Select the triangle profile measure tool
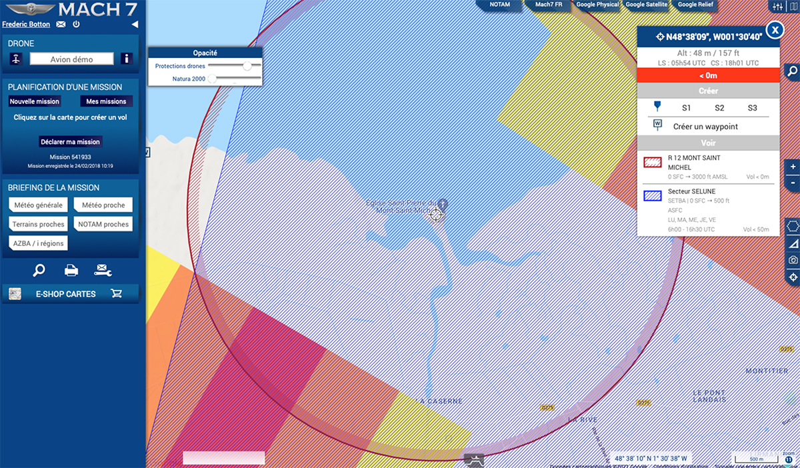 793,243
